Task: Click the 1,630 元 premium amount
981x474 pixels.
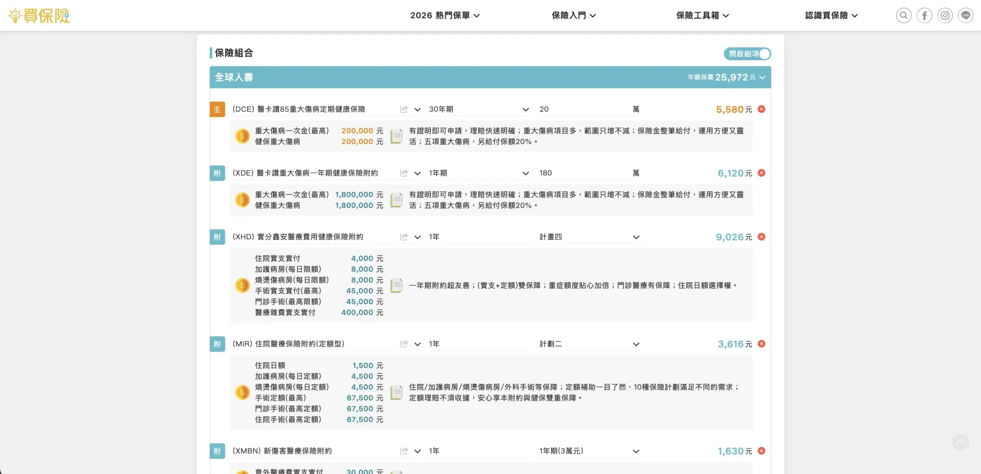Action: 735,451
